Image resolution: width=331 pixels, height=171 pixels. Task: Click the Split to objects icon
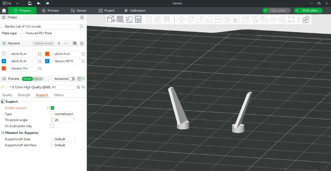149,19
